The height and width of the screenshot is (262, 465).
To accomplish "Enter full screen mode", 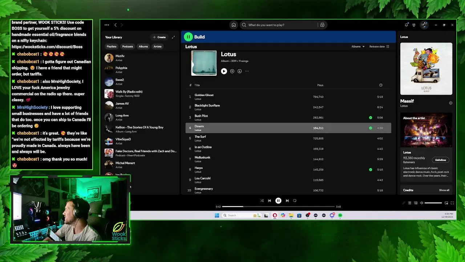I will (452, 203).
